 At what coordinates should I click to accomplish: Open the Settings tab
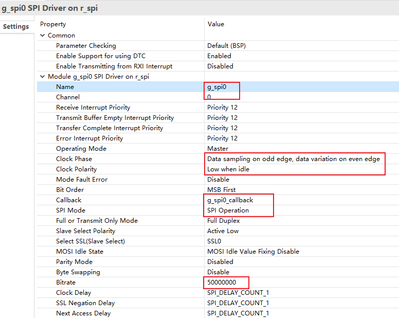16,26
